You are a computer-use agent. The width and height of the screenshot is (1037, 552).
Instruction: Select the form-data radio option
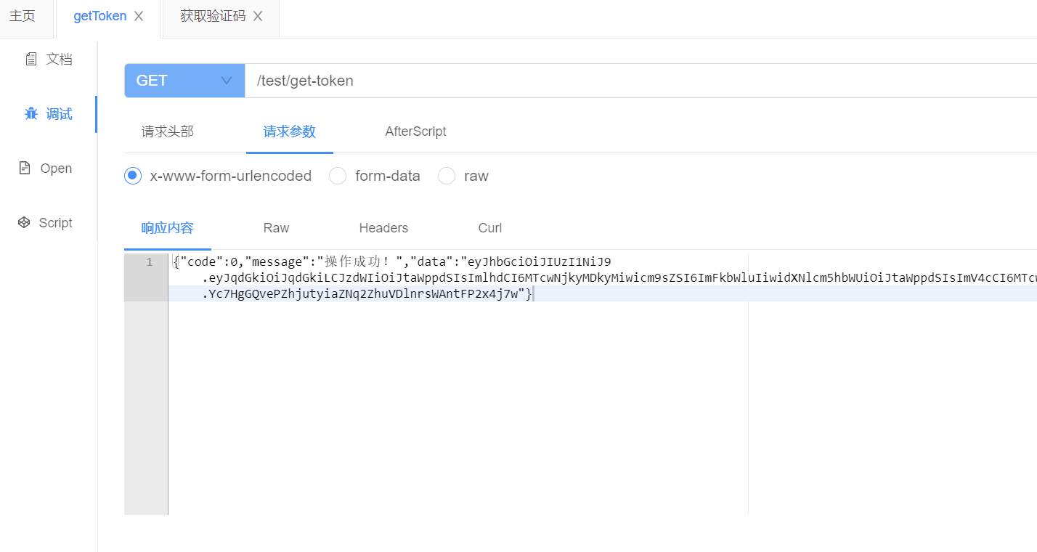[x=338, y=176]
